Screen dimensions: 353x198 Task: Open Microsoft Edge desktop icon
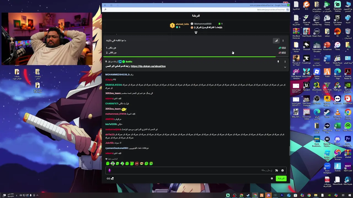pos(337,74)
